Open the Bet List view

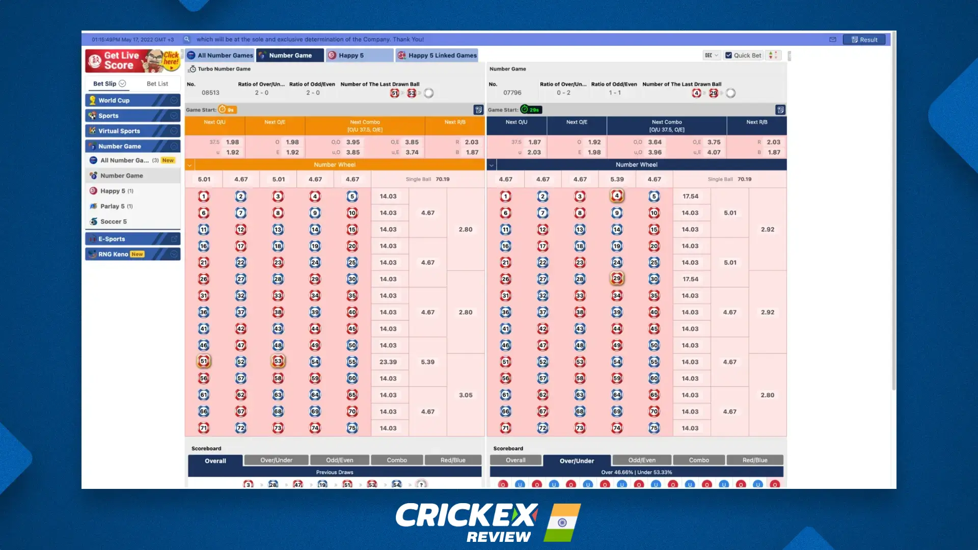[157, 83]
